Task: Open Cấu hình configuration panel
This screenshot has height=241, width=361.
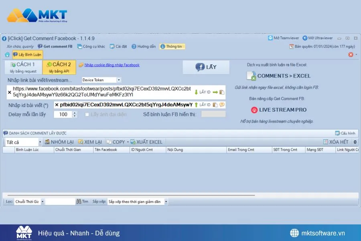Action: [344, 133]
